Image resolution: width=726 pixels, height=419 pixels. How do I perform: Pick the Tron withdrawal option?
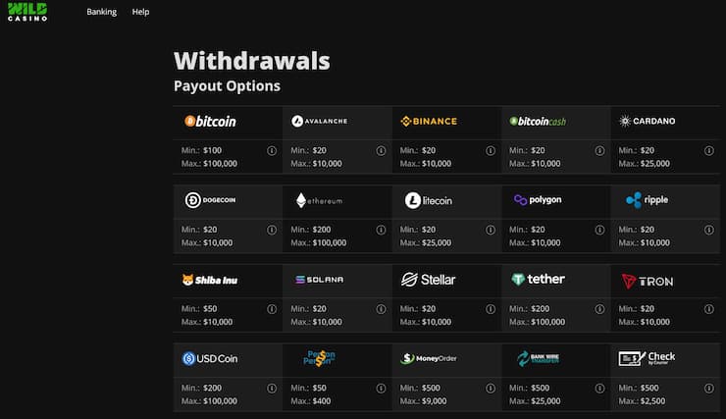click(x=648, y=281)
